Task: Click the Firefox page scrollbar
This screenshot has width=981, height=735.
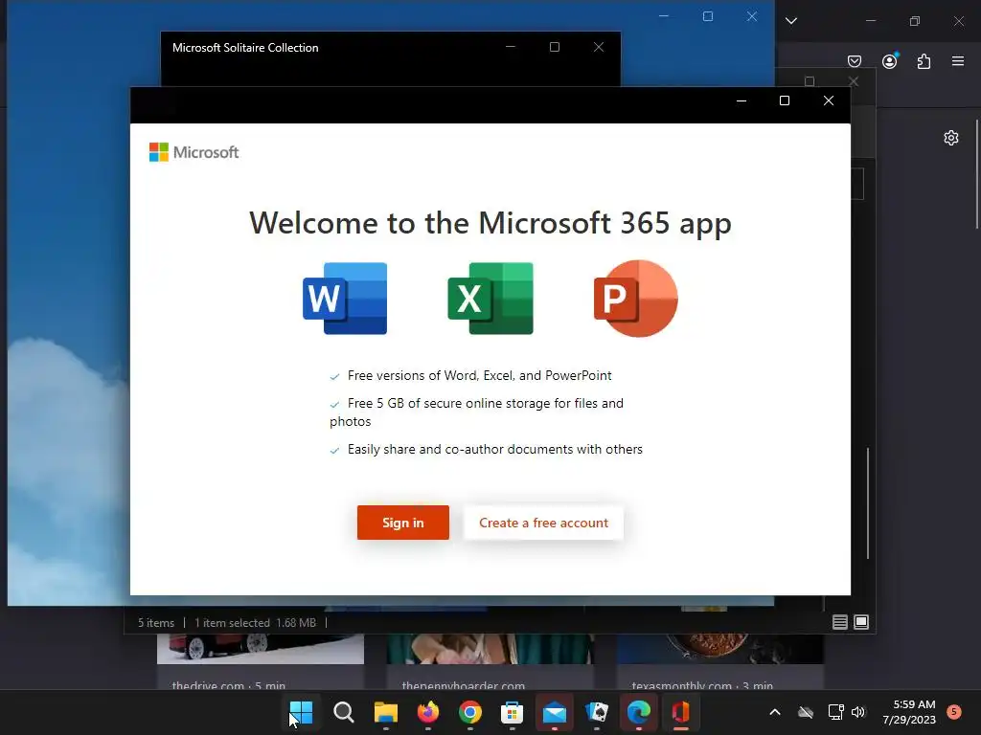Action: pos(977,175)
